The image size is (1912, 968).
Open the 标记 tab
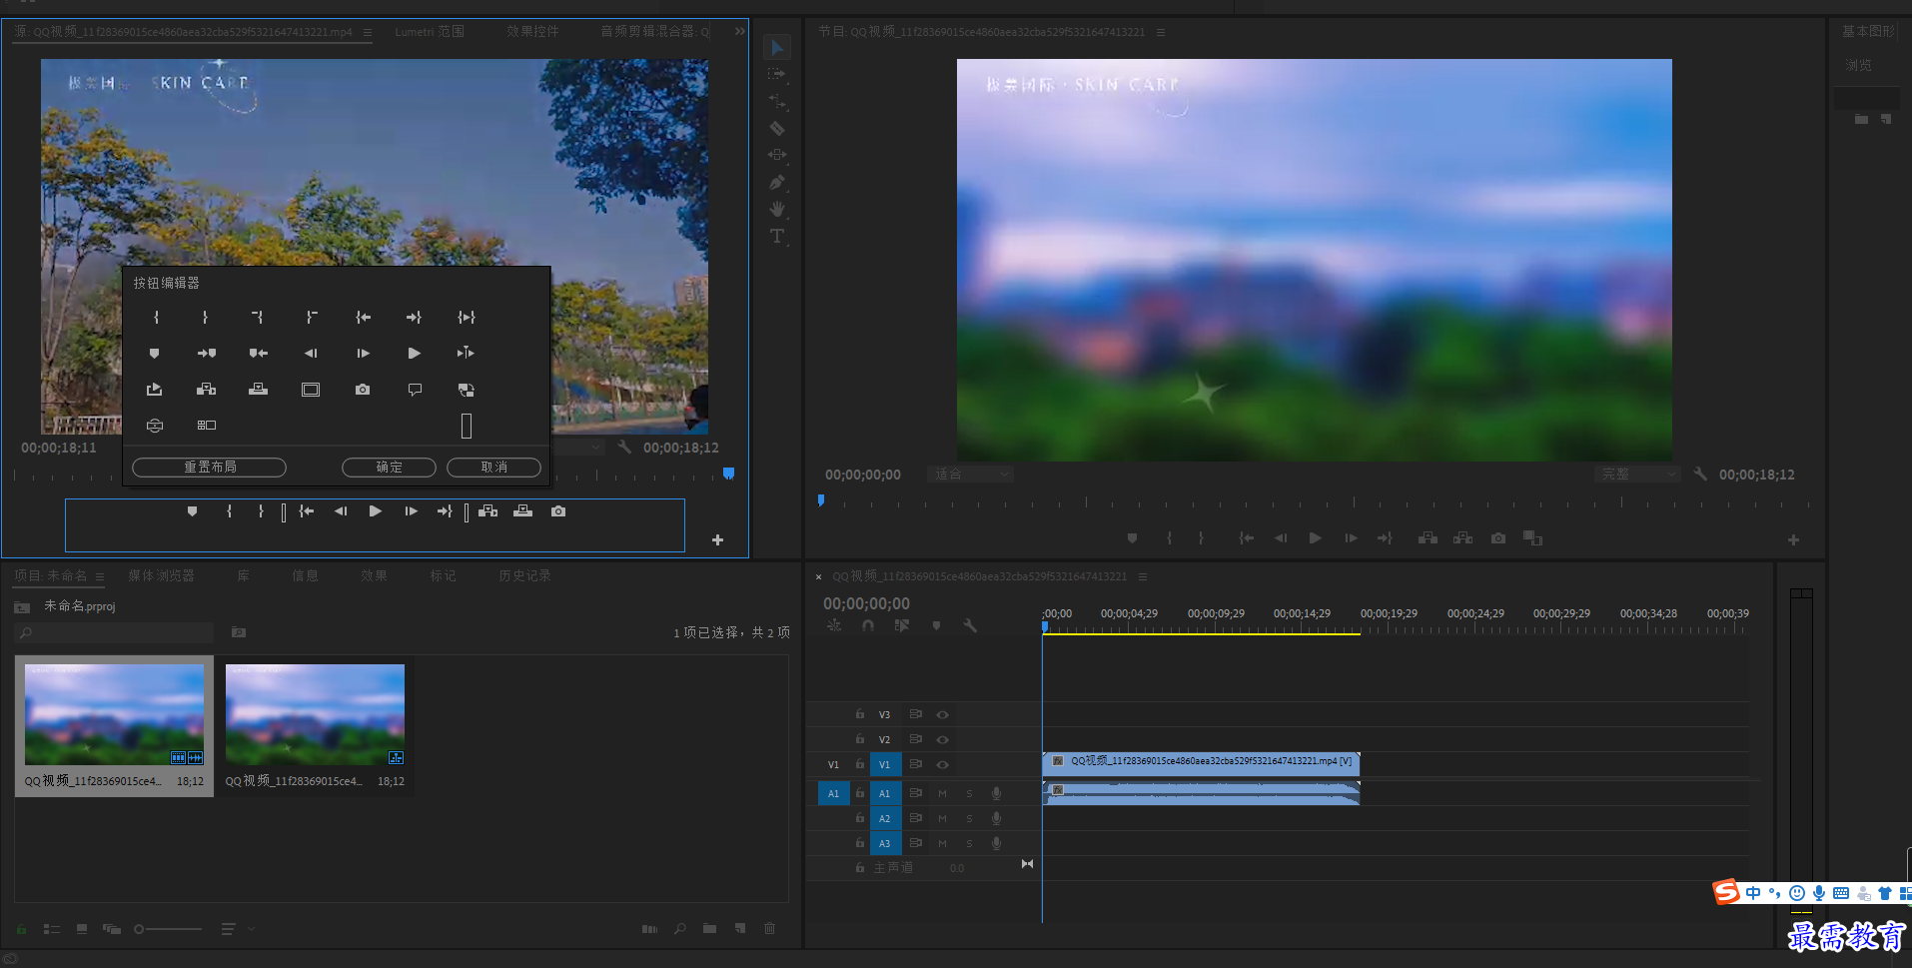click(x=443, y=575)
